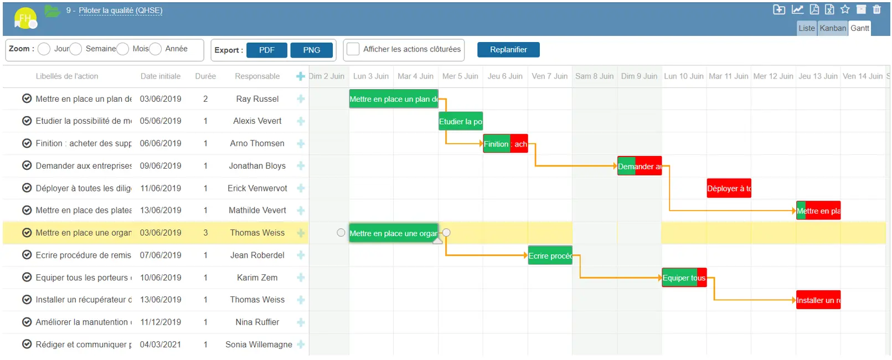Switch to the Kanban tab

point(832,28)
